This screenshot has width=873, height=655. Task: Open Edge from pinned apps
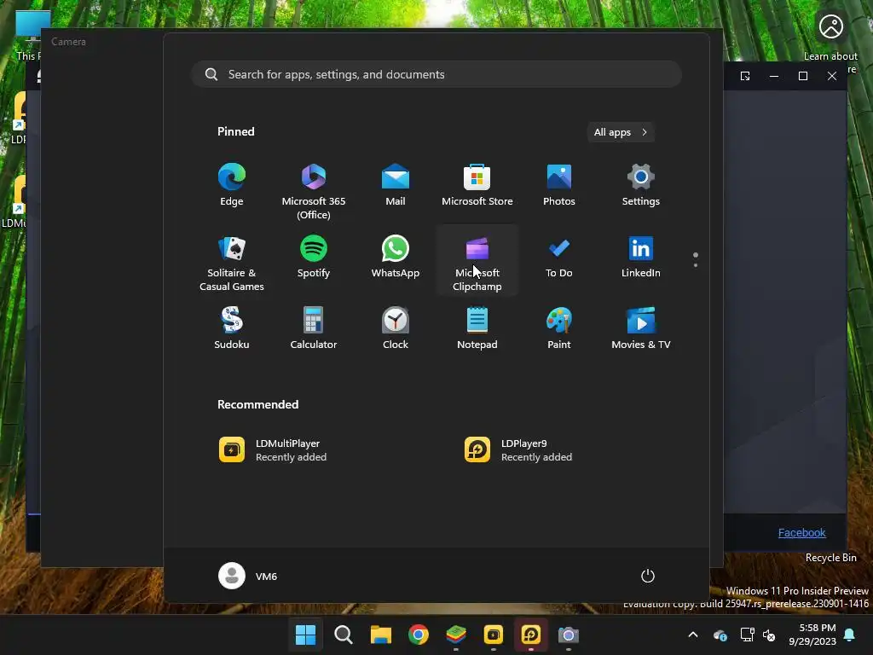tap(232, 185)
